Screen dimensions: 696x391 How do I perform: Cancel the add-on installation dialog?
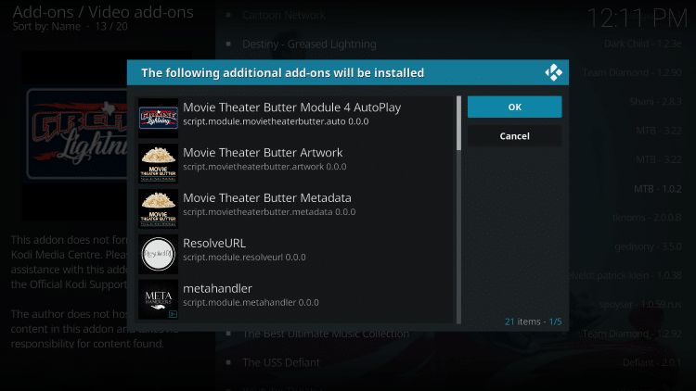[514, 136]
